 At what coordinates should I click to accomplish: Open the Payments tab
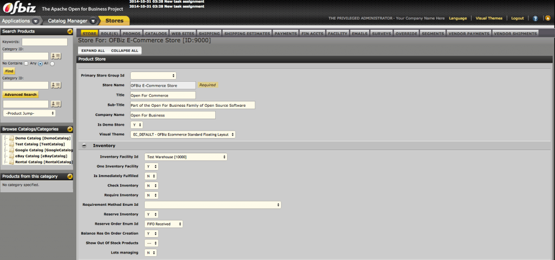(x=286, y=34)
